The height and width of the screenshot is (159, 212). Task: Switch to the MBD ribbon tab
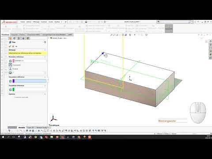point(70,35)
